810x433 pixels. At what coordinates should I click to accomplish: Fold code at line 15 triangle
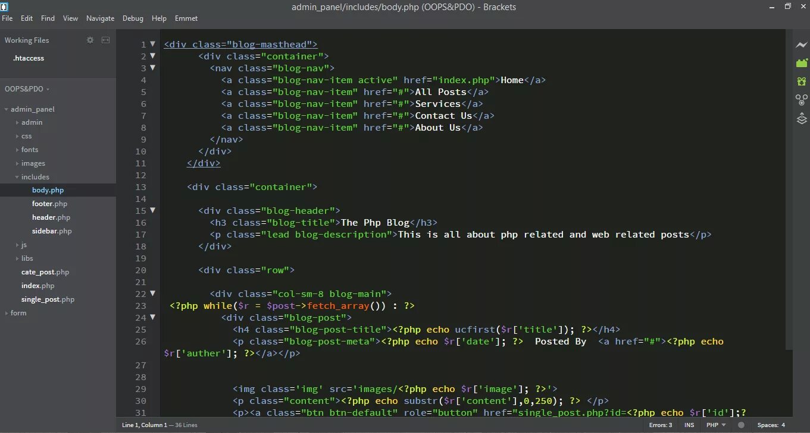[152, 210]
